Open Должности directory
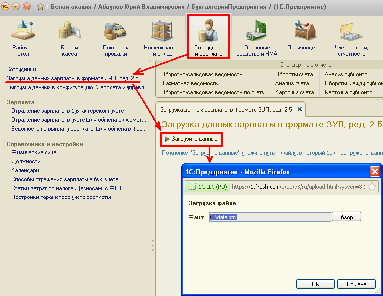Image resolution: width=383 pixels, height=296 pixels. [26, 161]
